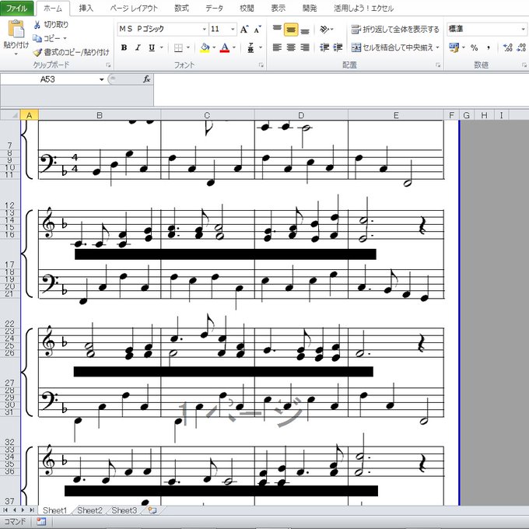The width and height of the screenshot is (529, 529).
Task: Open Name Box dropdown arrow
Action: (x=101, y=79)
